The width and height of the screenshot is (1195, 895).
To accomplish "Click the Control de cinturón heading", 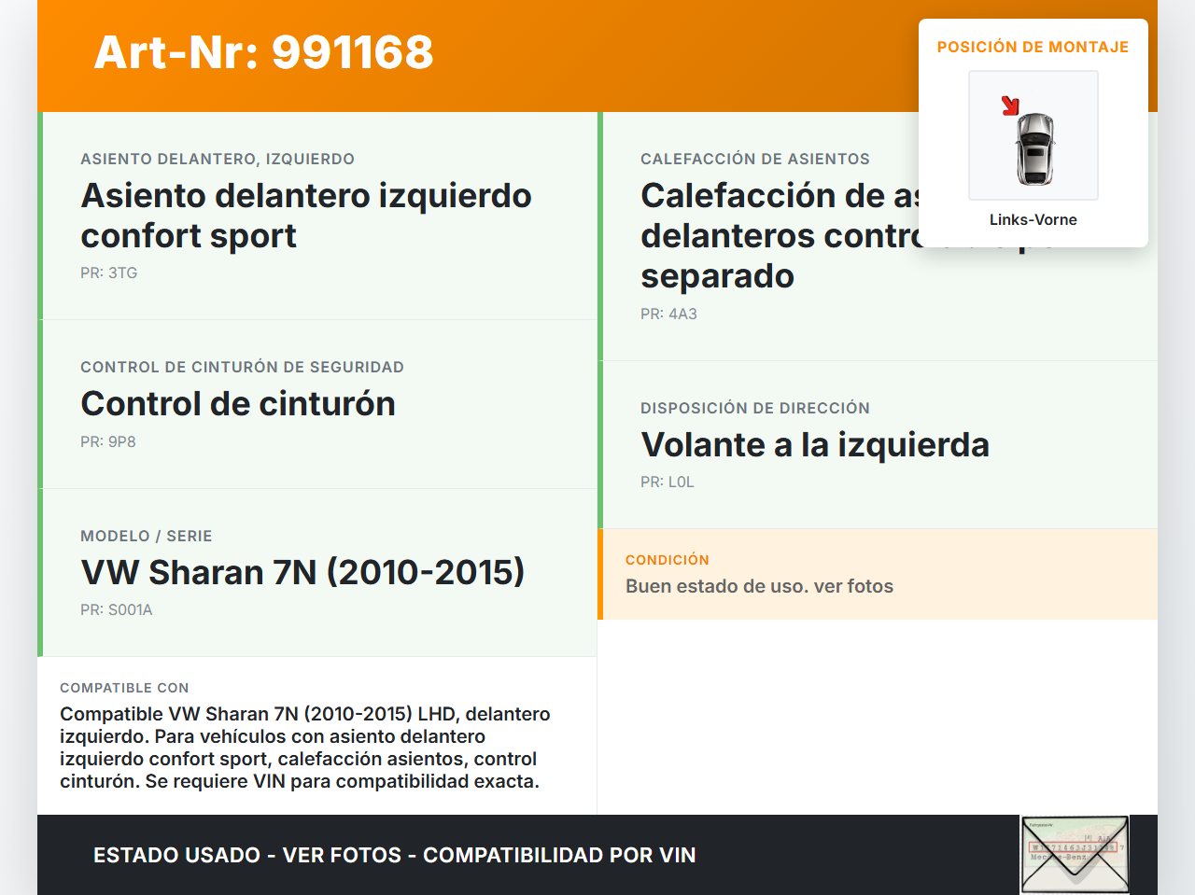I will [238, 403].
